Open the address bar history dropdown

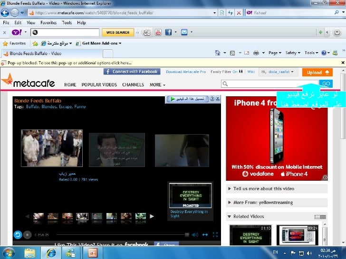pyautogui.click(x=214, y=13)
